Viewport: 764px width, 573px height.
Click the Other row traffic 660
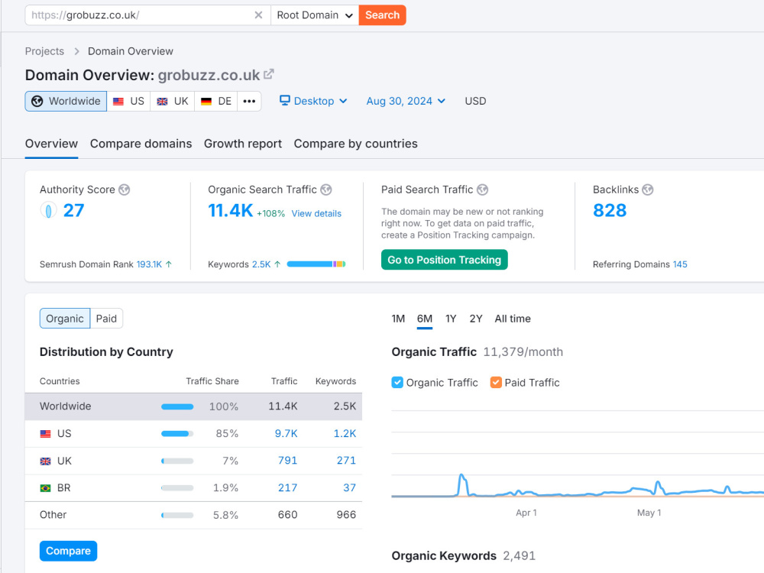(287, 515)
